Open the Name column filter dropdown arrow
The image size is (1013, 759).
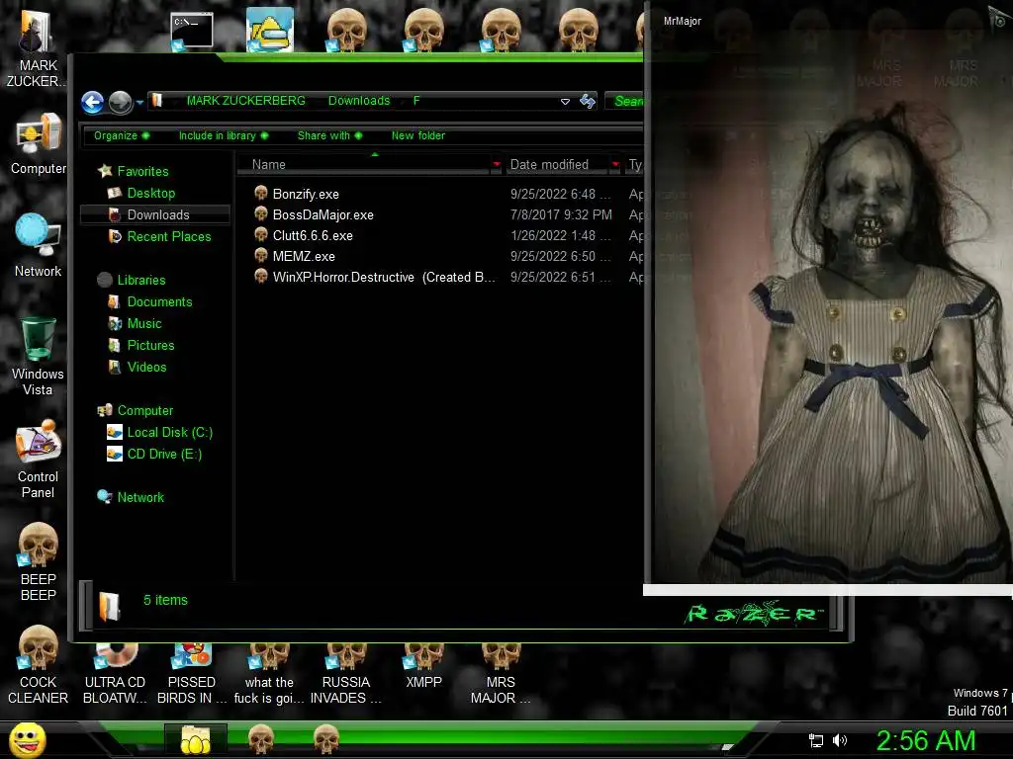[497, 165]
